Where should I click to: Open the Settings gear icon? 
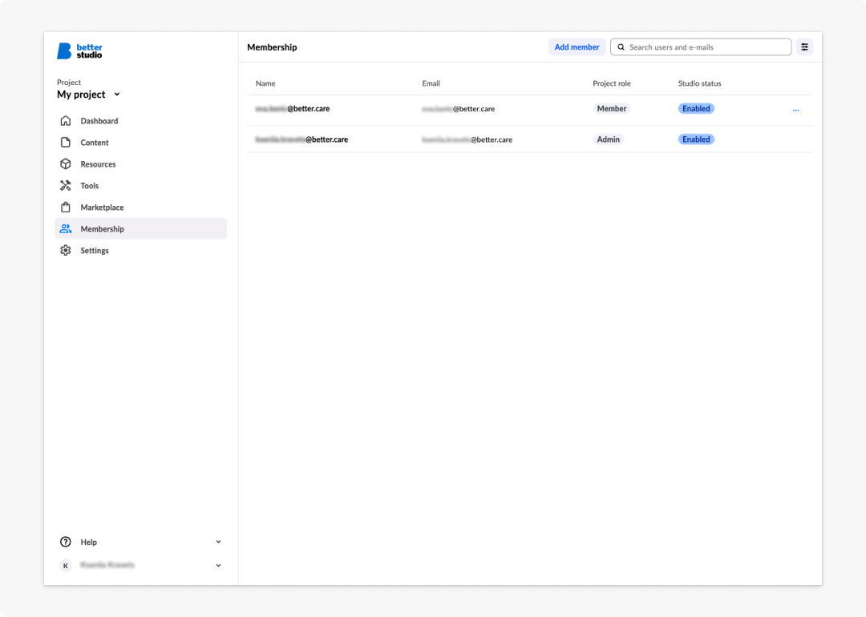coord(66,251)
